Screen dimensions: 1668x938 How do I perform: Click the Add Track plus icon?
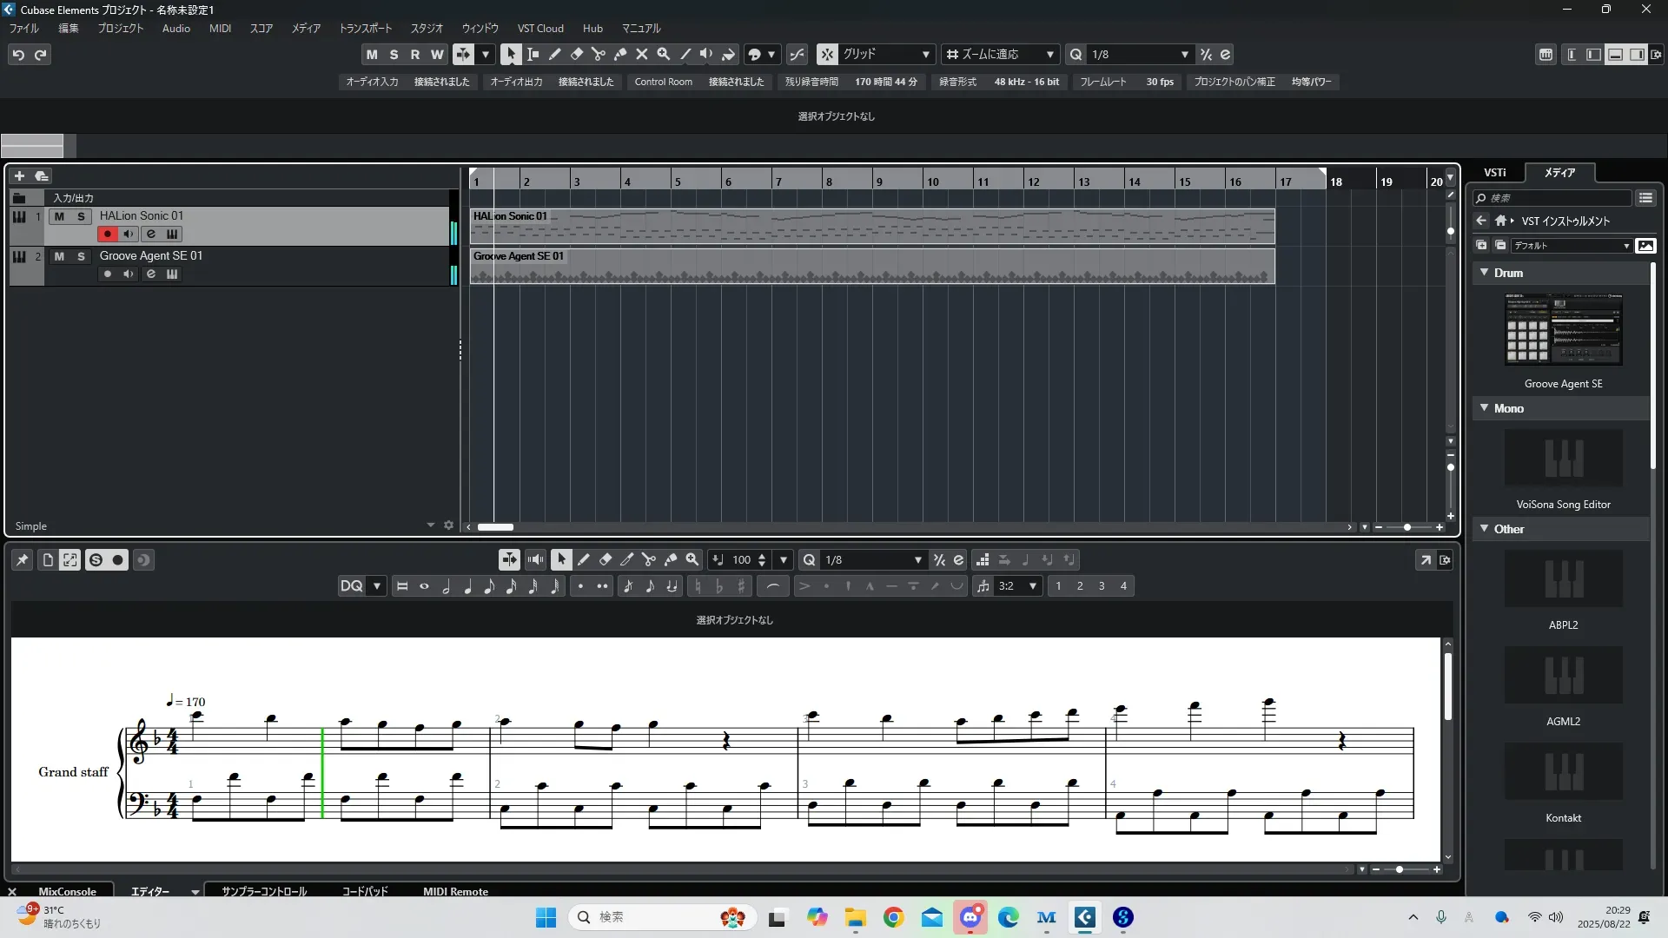(19, 175)
